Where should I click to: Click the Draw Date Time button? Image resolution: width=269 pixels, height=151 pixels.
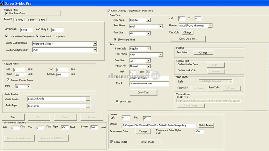[188, 39]
